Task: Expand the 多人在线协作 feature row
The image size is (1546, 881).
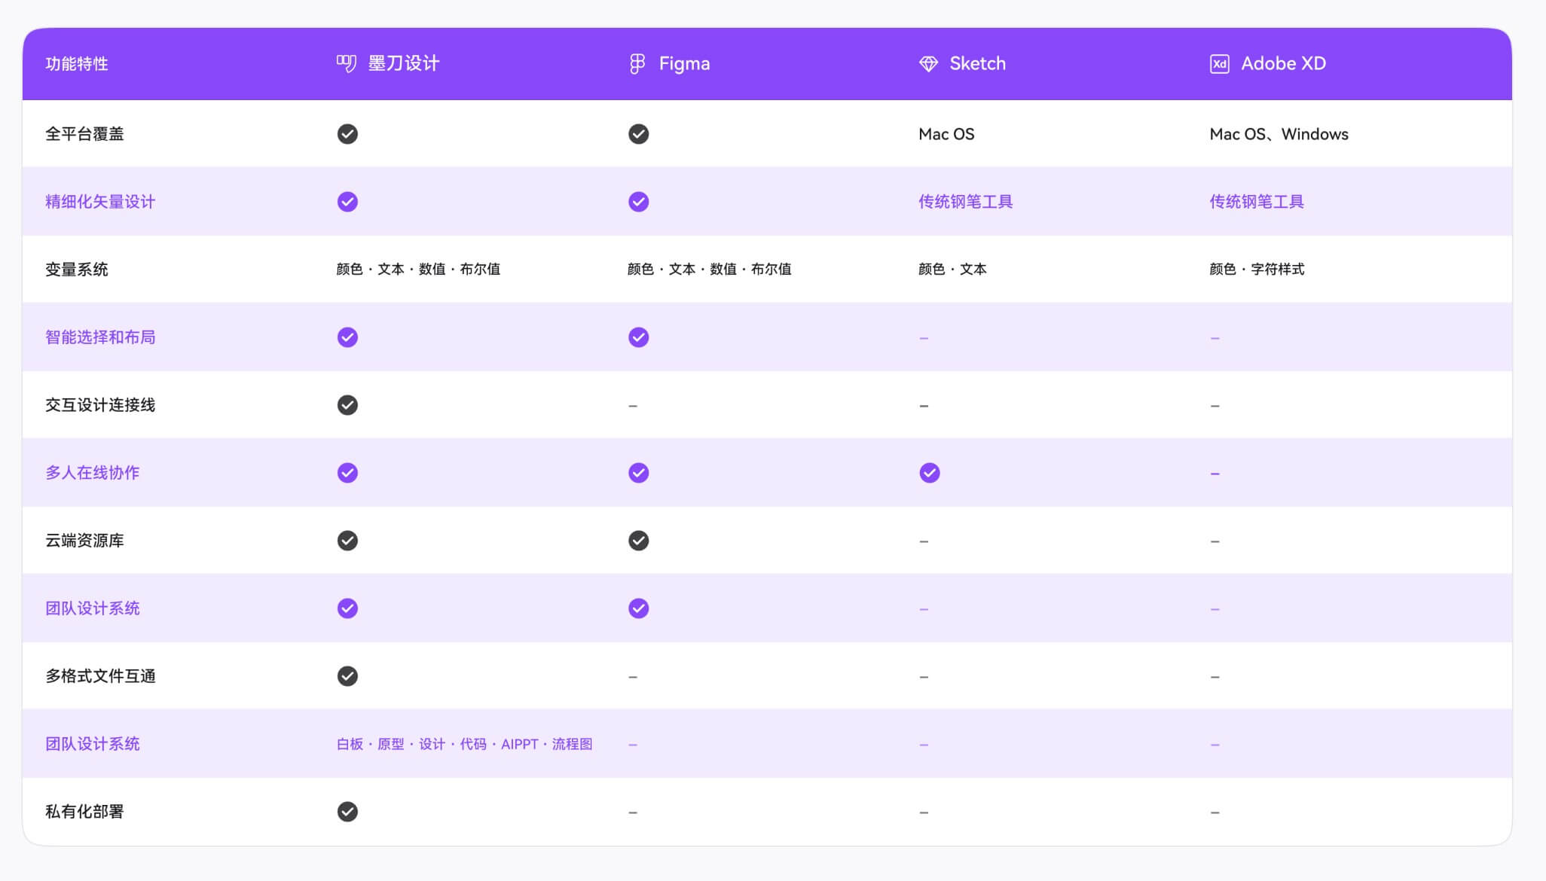Action: click(x=92, y=472)
